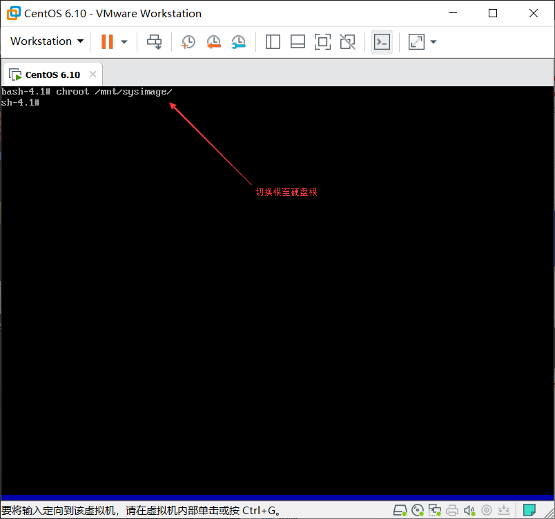Click the VMware Workstation title bar icon
Screen dimensions: 555x519
pyautogui.click(x=13, y=13)
